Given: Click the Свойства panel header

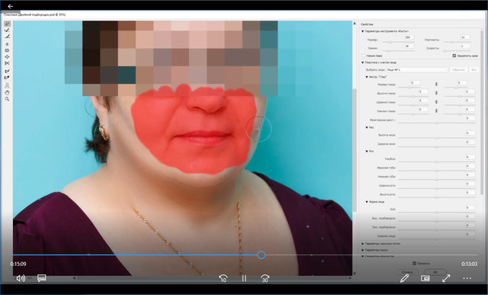Looking at the screenshot, I should [x=367, y=24].
